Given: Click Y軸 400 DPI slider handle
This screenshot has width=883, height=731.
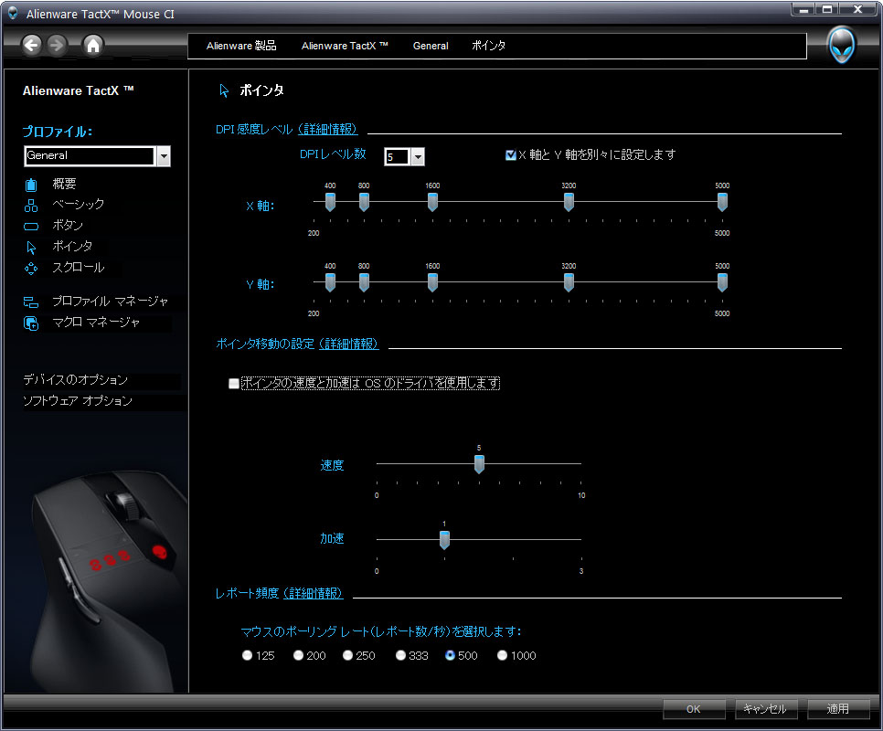Looking at the screenshot, I should click(x=331, y=282).
